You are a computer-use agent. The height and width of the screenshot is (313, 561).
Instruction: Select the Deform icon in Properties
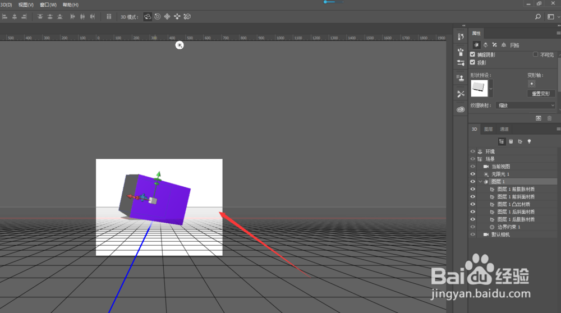click(x=485, y=45)
